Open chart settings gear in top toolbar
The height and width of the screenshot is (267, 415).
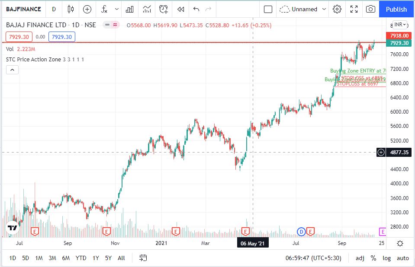point(338,9)
